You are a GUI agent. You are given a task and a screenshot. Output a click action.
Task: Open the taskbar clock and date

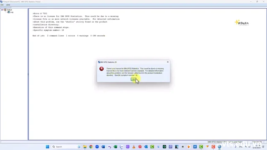pyautogui.click(x=257, y=147)
